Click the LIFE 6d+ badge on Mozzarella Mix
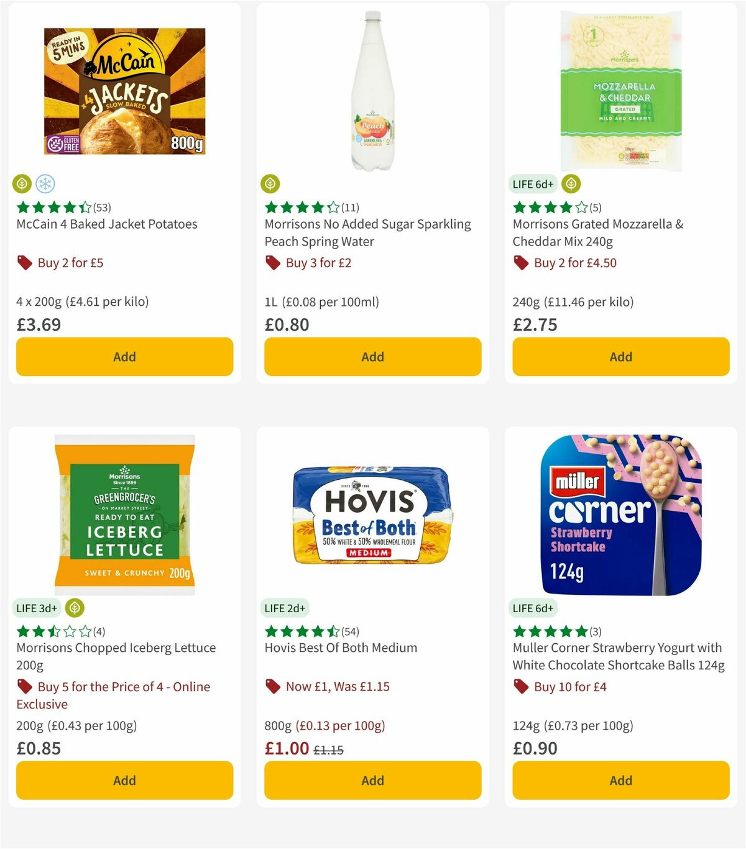The width and height of the screenshot is (746, 849). (532, 183)
